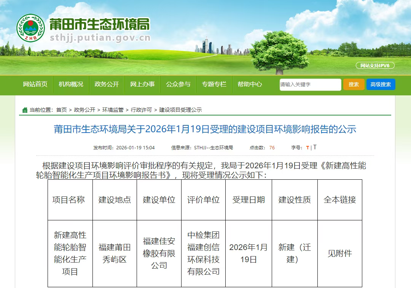Screen dimensions: 411x288
Task: Select the small orange T font size
Action: [x=307, y=148]
